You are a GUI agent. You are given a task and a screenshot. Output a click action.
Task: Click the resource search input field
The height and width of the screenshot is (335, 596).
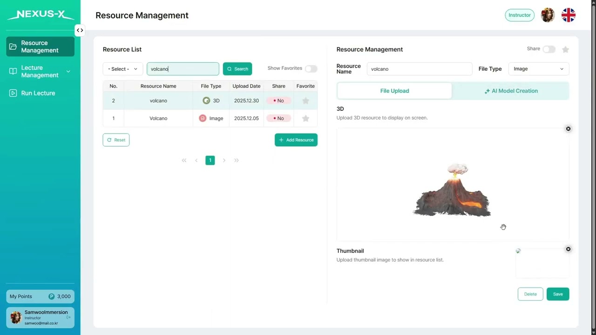click(x=183, y=69)
